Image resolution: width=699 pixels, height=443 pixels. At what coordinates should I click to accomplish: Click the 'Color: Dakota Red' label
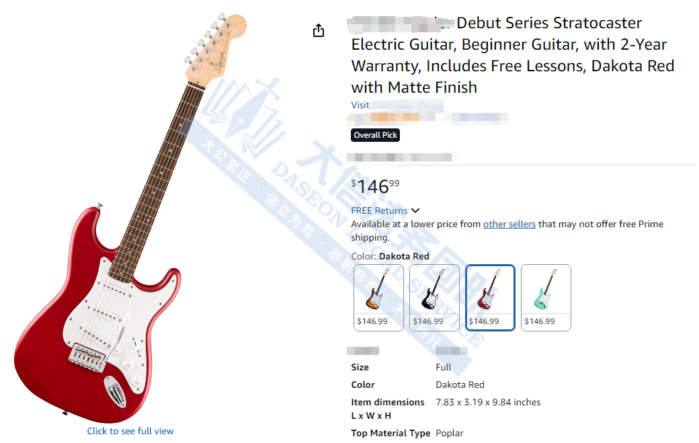pyautogui.click(x=390, y=256)
